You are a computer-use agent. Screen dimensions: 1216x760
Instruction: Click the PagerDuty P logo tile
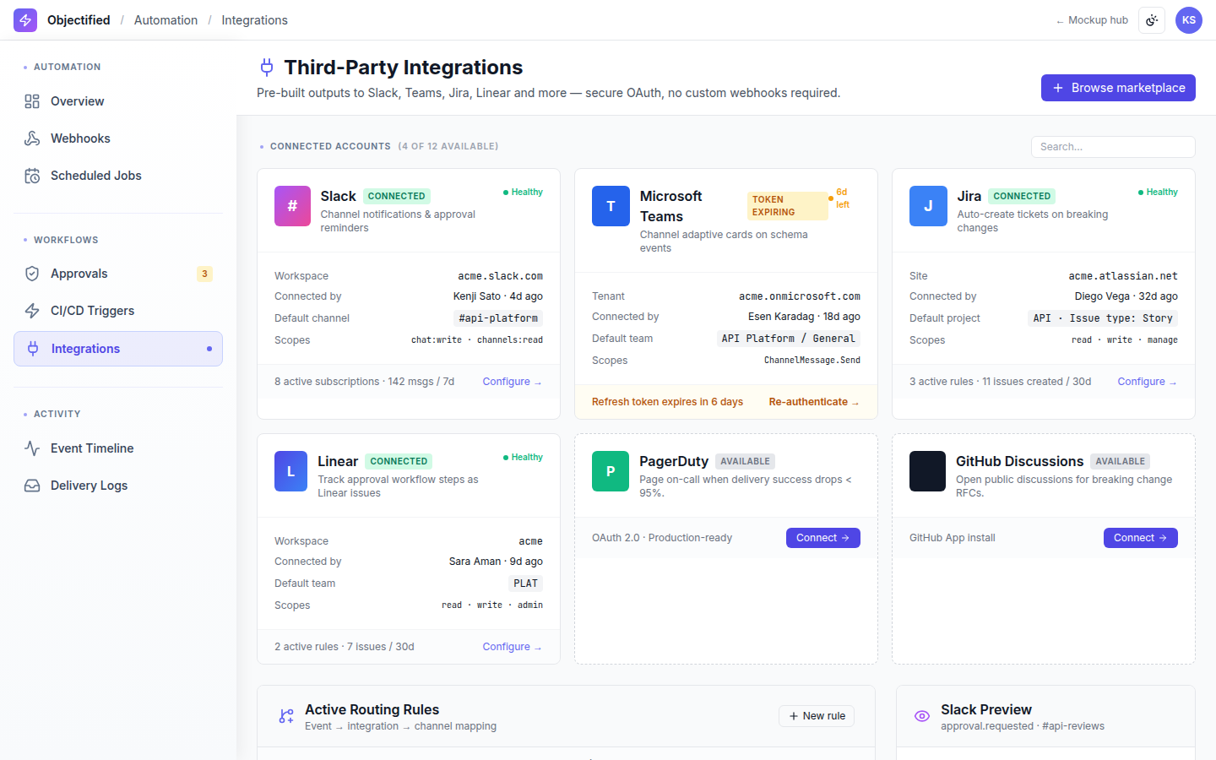click(611, 471)
